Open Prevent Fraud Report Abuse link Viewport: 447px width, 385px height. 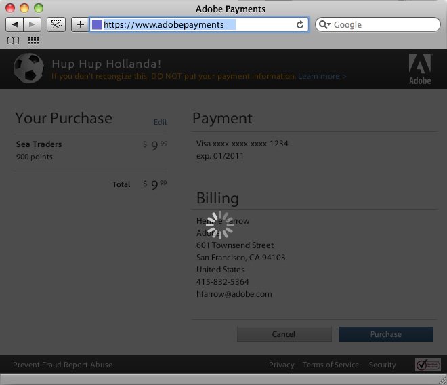63,365
